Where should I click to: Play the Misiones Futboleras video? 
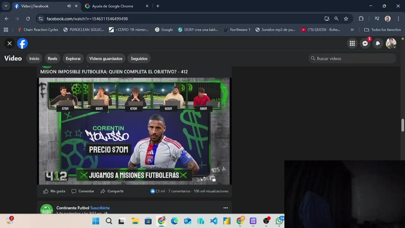(x=135, y=131)
